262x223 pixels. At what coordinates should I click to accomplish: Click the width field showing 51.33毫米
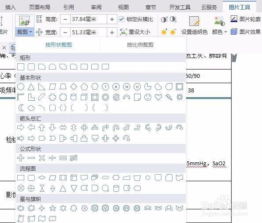click(x=89, y=33)
